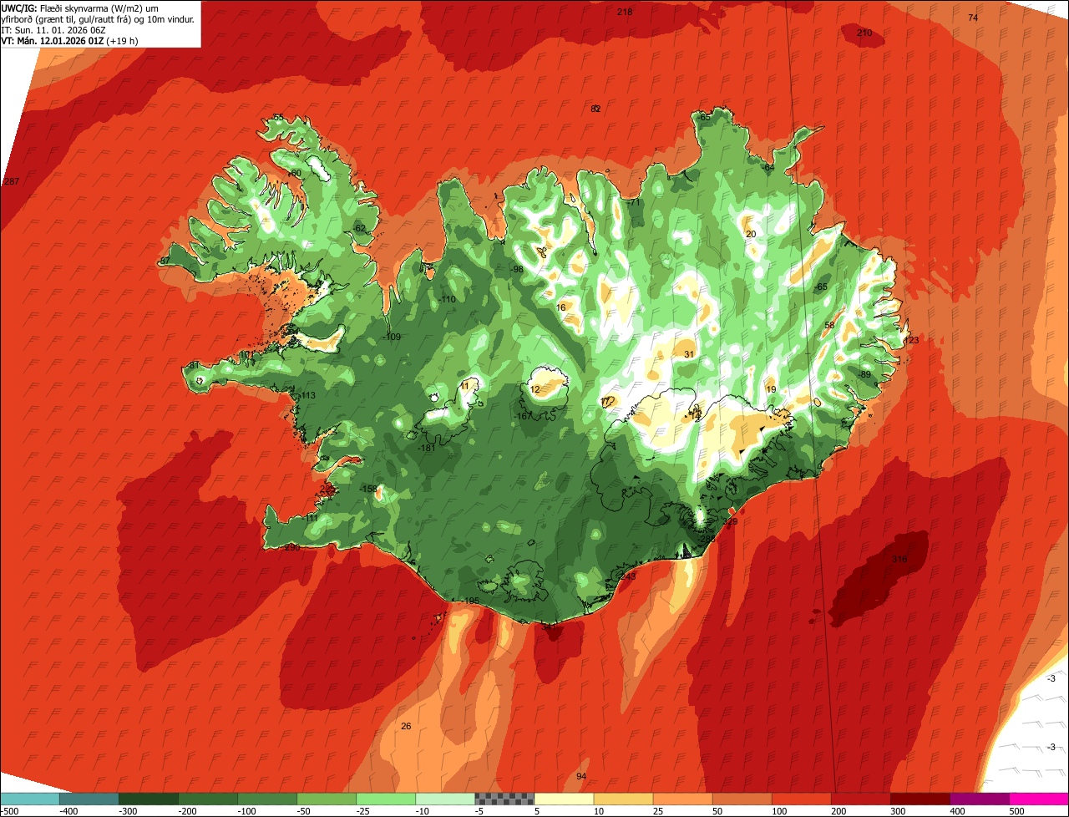Viewport: 1069px width, 817px height.
Task: Click the map value 26 over the southern ocean
Action: [x=406, y=726]
